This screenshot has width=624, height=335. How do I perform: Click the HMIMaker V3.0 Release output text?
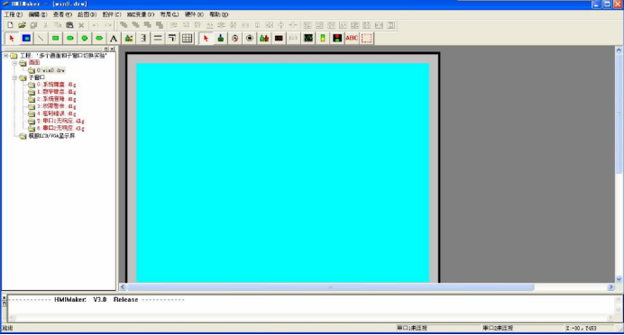96,299
